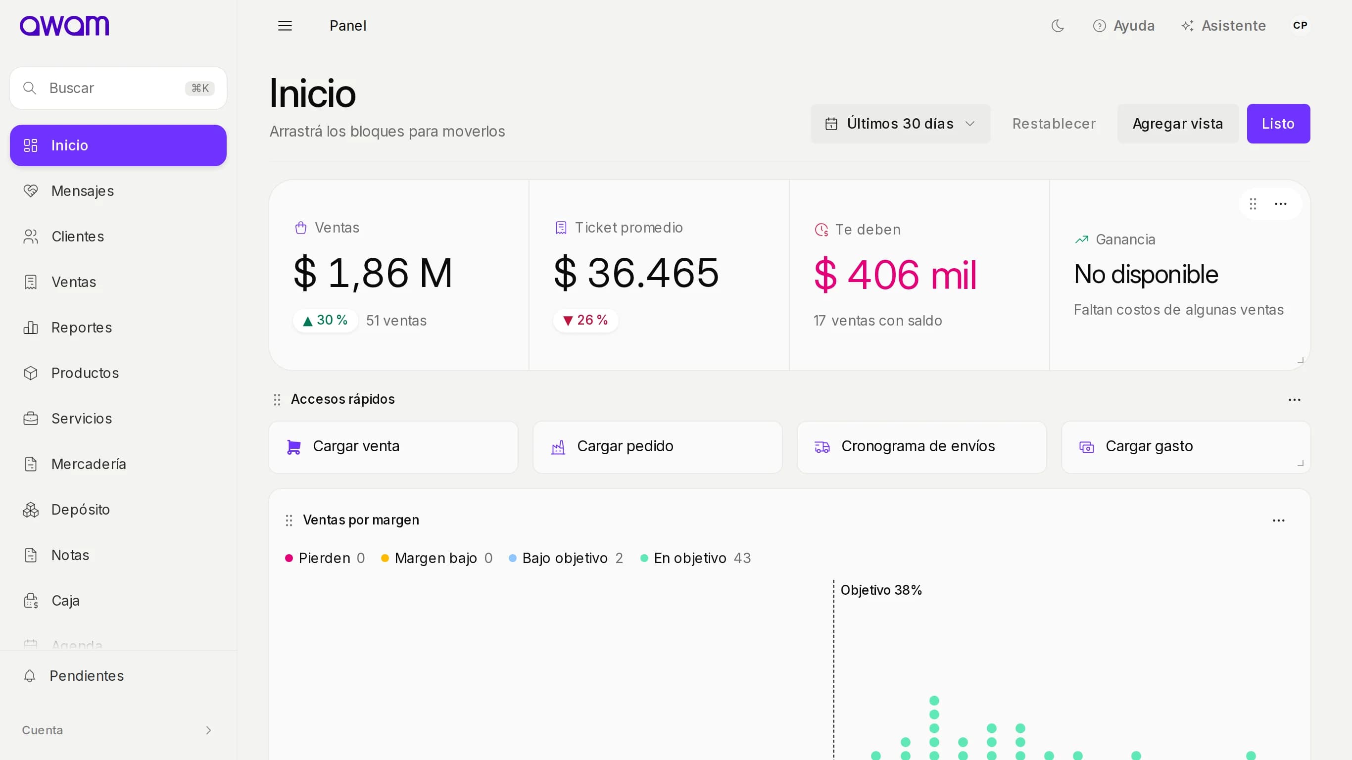Toggle the En objetivo legend item
Screen dimensions: 1352x760
point(695,559)
